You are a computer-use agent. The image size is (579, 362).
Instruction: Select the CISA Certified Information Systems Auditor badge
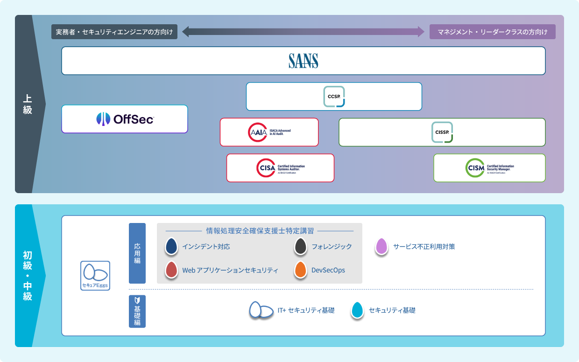click(x=280, y=167)
